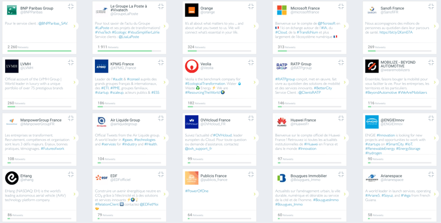Collapse the EHang card
Image resolution: width=441 pixels, height=223 pixels.
[x=71, y=174]
